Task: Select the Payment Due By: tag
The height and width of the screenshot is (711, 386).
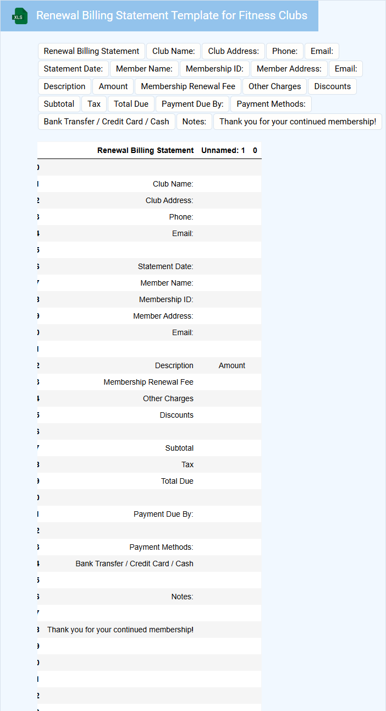Action: (x=192, y=104)
